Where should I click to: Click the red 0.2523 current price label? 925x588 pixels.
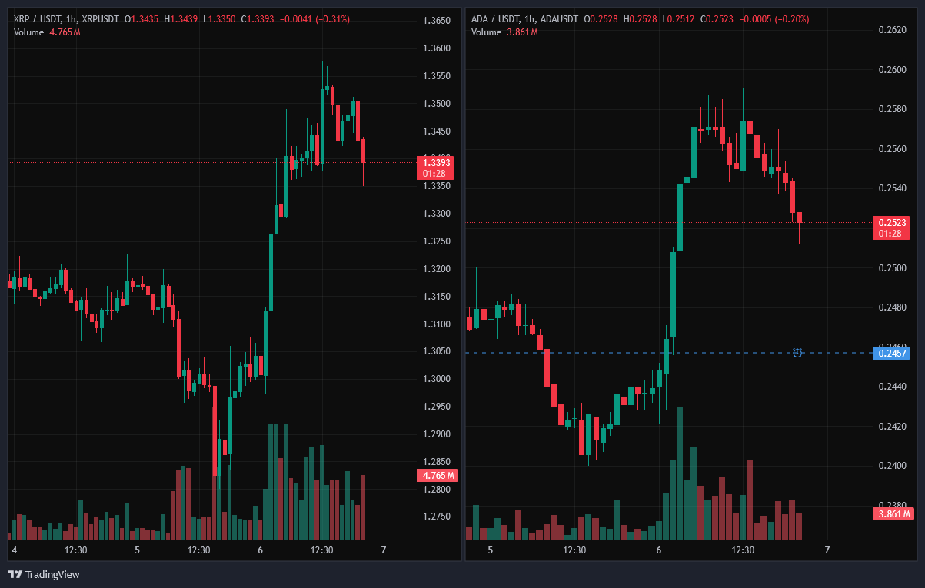click(892, 228)
